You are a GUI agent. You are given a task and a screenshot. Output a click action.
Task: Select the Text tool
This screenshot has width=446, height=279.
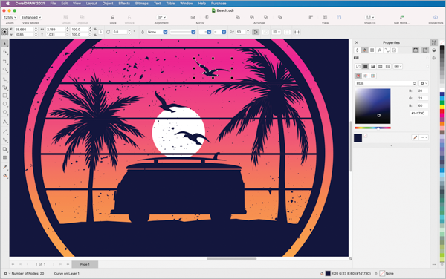pos(4,122)
